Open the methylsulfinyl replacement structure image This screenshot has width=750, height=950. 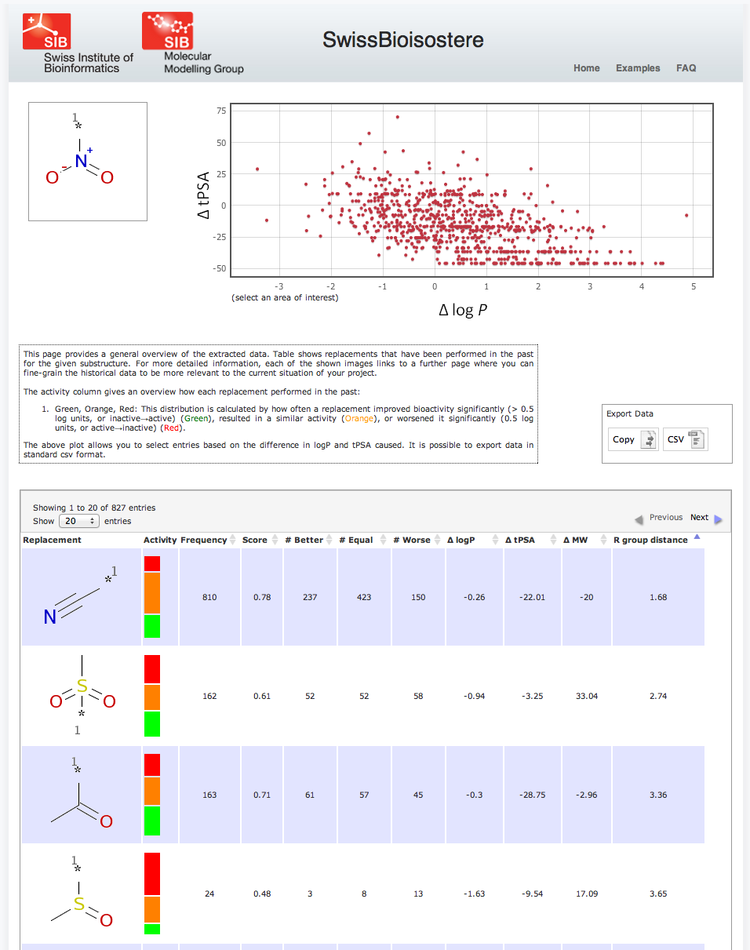pos(82,894)
